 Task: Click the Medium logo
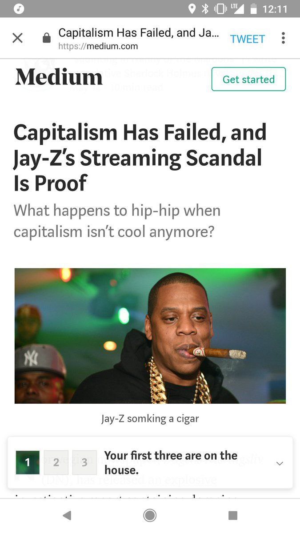(x=59, y=77)
